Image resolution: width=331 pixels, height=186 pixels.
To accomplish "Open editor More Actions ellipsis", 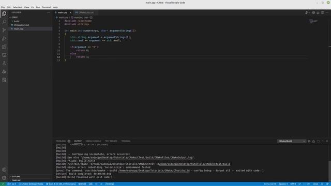I will pos(327,12).
